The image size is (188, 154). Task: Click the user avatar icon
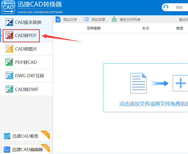(x=166, y=7)
